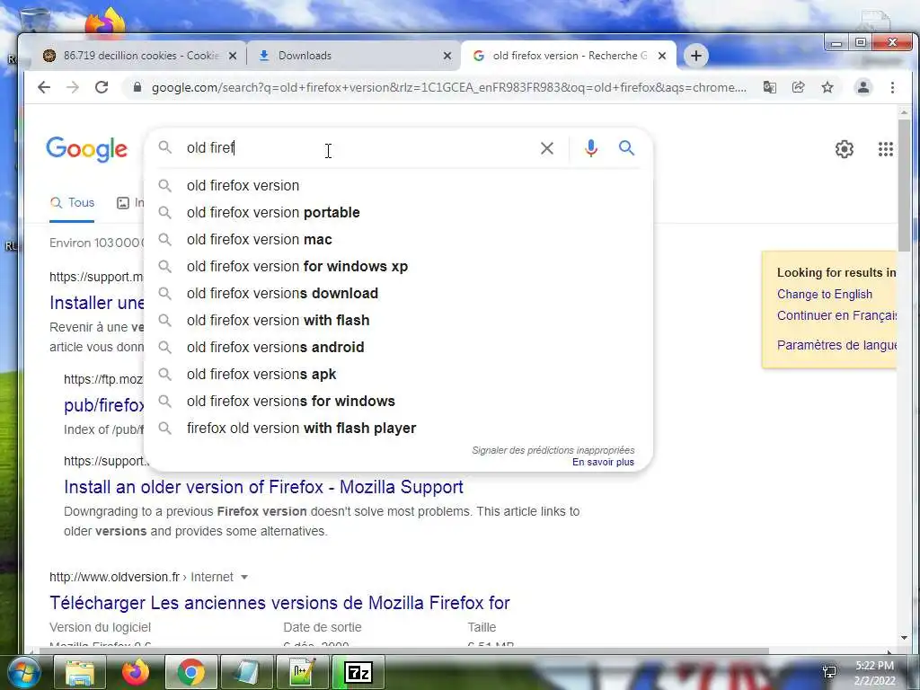920x690 pixels.
Task: Open "Install an older version of Firefox" result
Action: coord(263,487)
